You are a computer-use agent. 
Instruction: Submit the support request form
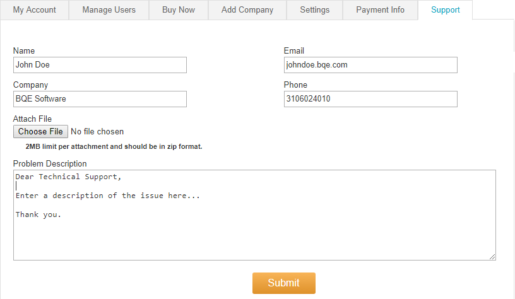pos(284,283)
